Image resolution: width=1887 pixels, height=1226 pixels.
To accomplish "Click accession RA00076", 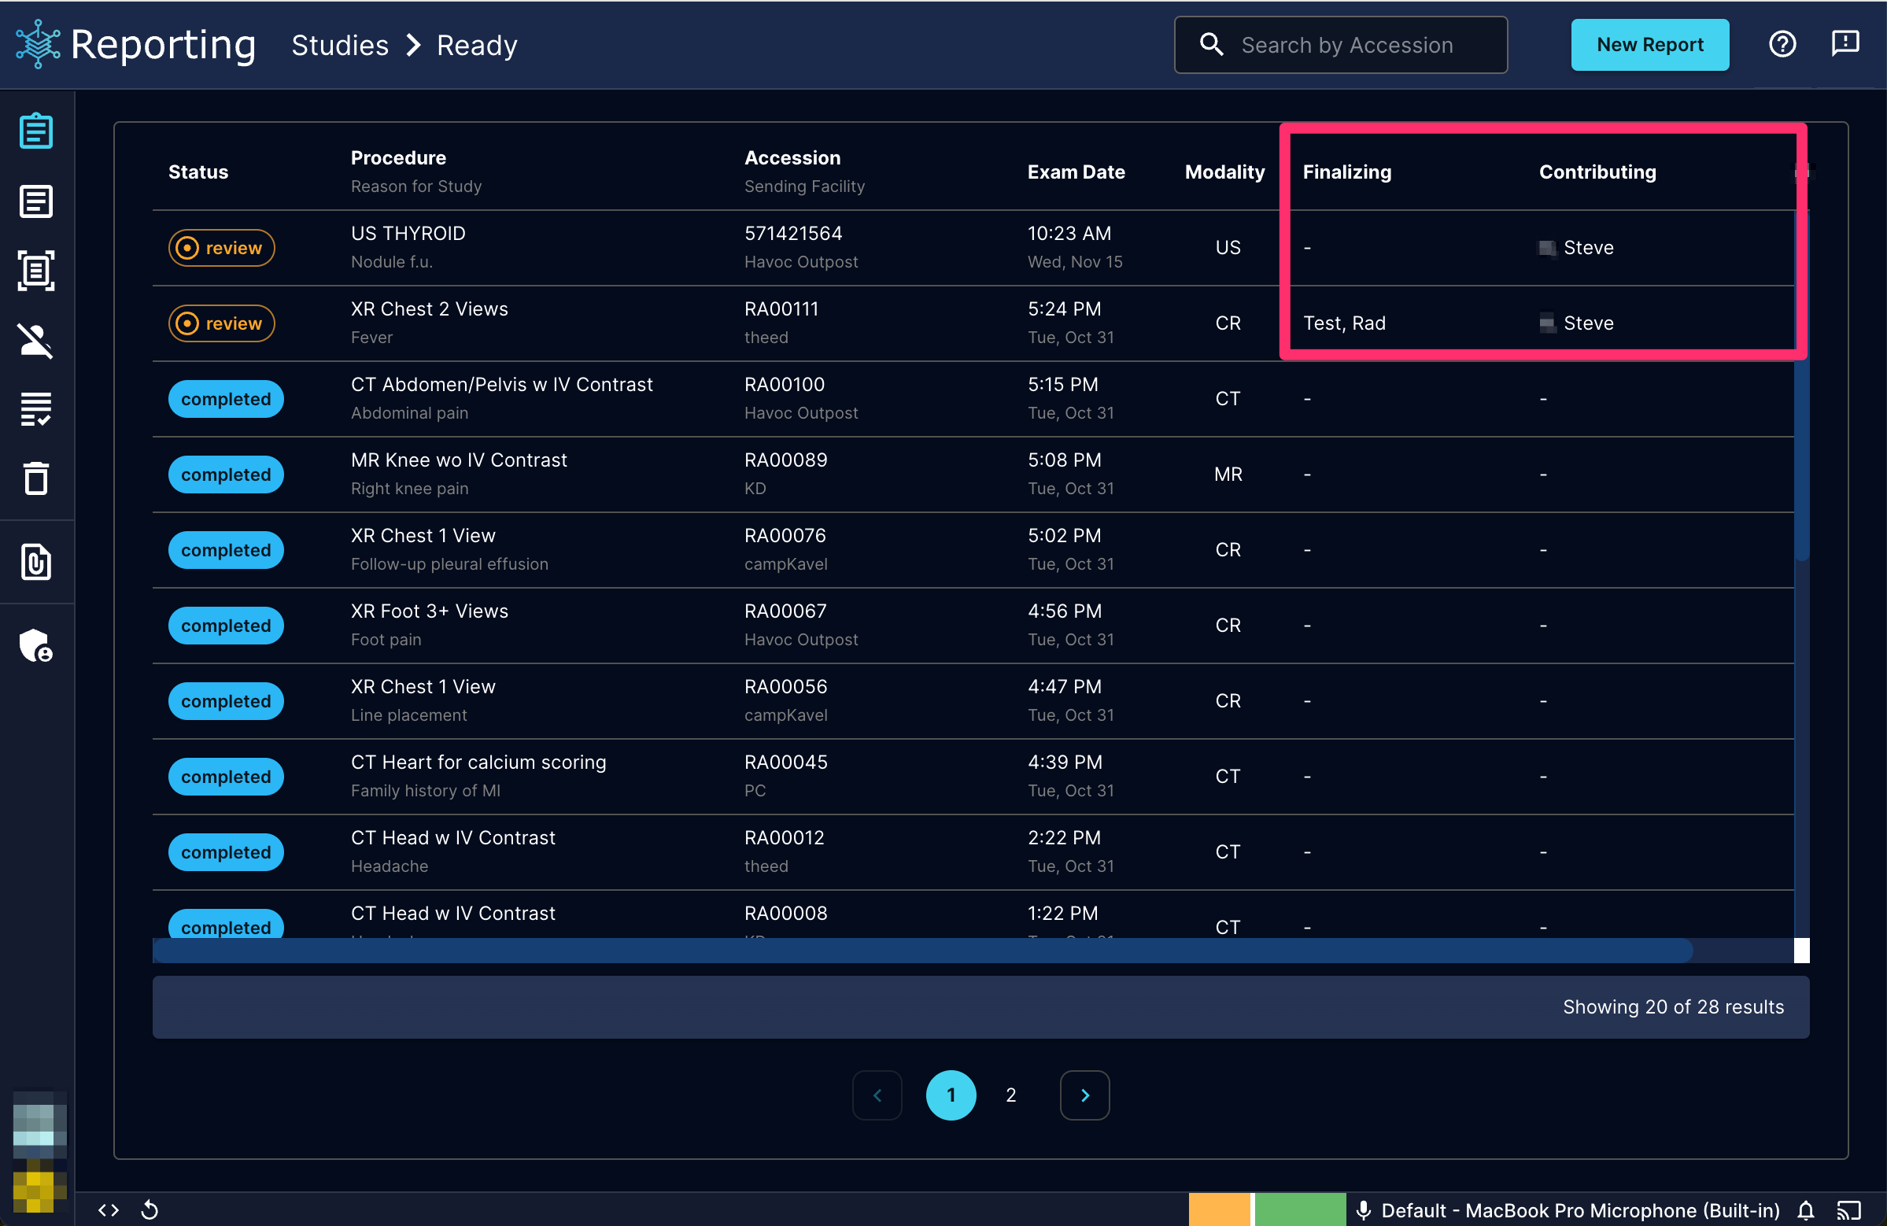I will pos(785,536).
